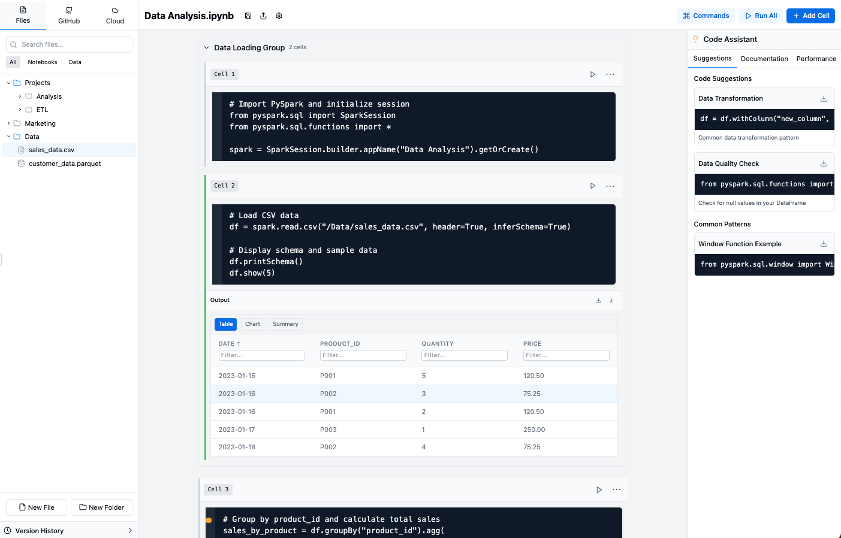Switch to the Documentation tab
The image size is (841, 538).
[x=764, y=58]
